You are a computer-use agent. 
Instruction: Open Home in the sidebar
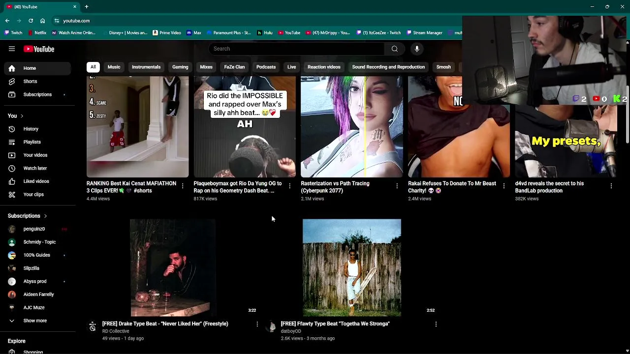coord(37,68)
